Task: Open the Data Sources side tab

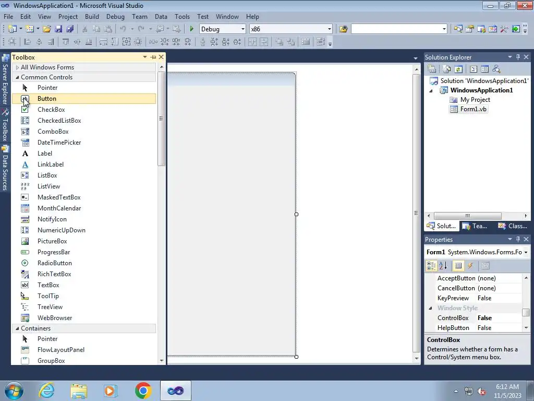Action: click(5, 168)
